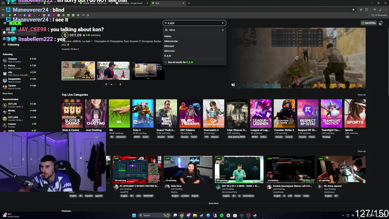The width and height of the screenshot is (389, 219).
Task: View all Top Live Categories
Action: coord(361,95)
